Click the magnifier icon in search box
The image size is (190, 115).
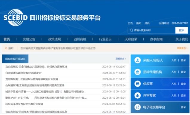[x=131, y=30]
